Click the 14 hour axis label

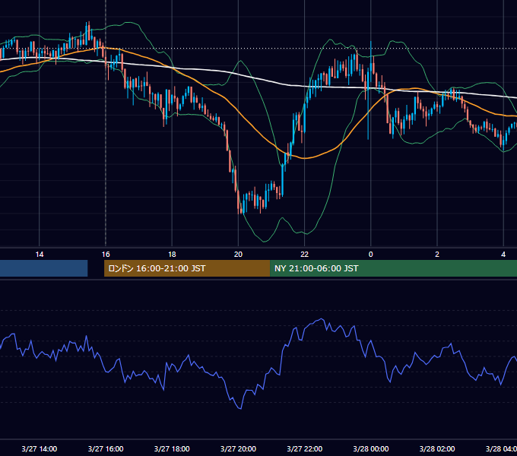coord(40,255)
